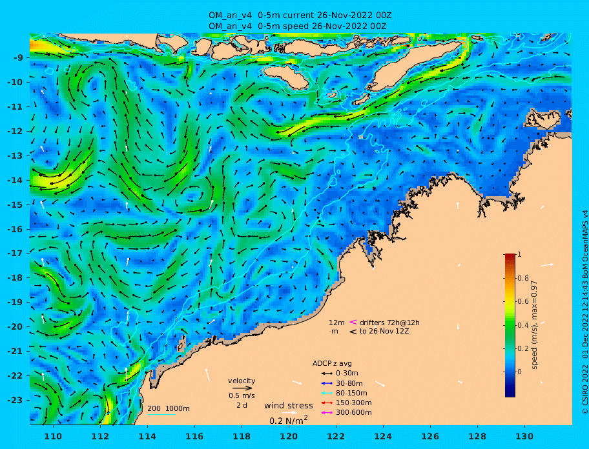Click the dark blue bottom of the speed colorbar
The image size is (589, 449).
[x=510, y=393]
